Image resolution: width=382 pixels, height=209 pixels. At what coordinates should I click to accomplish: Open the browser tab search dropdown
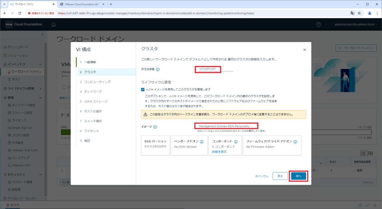pos(4,4)
